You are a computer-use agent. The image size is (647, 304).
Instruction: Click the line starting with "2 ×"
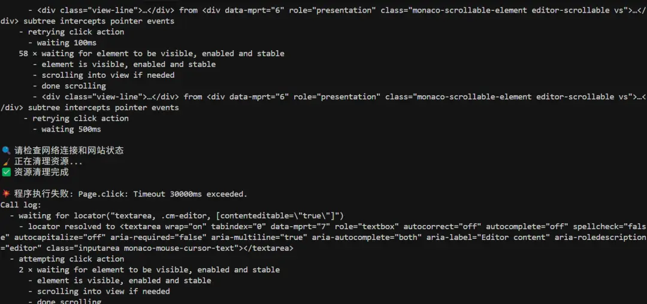[149, 269]
